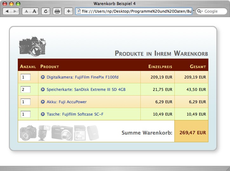Click the sketched camera logo image
This screenshot has height=171, width=230.
[x=32, y=46]
